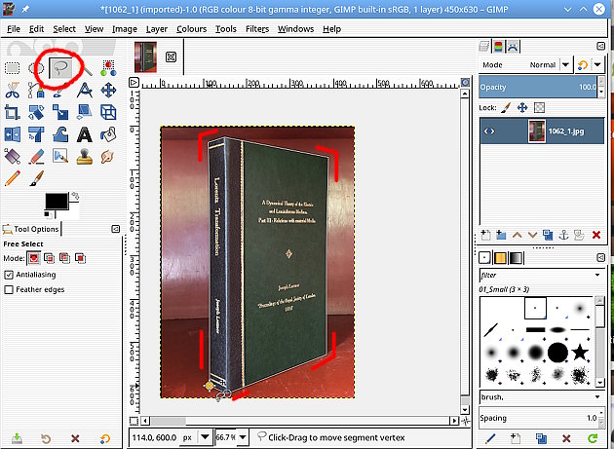Viewport: 614px width, 449px height.
Task: Uncheck the Antialiasing checkbox
Action: [9, 275]
